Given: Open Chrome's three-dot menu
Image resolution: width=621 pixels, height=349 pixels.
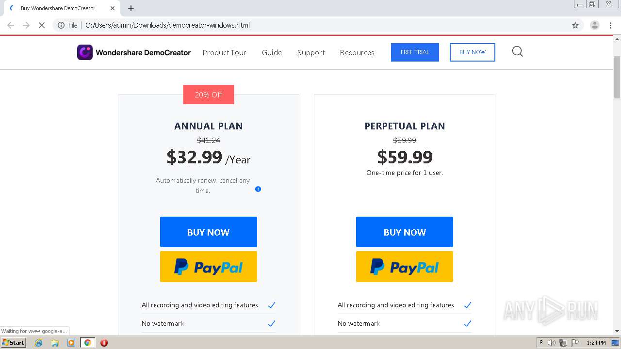Looking at the screenshot, I should (610, 25).
